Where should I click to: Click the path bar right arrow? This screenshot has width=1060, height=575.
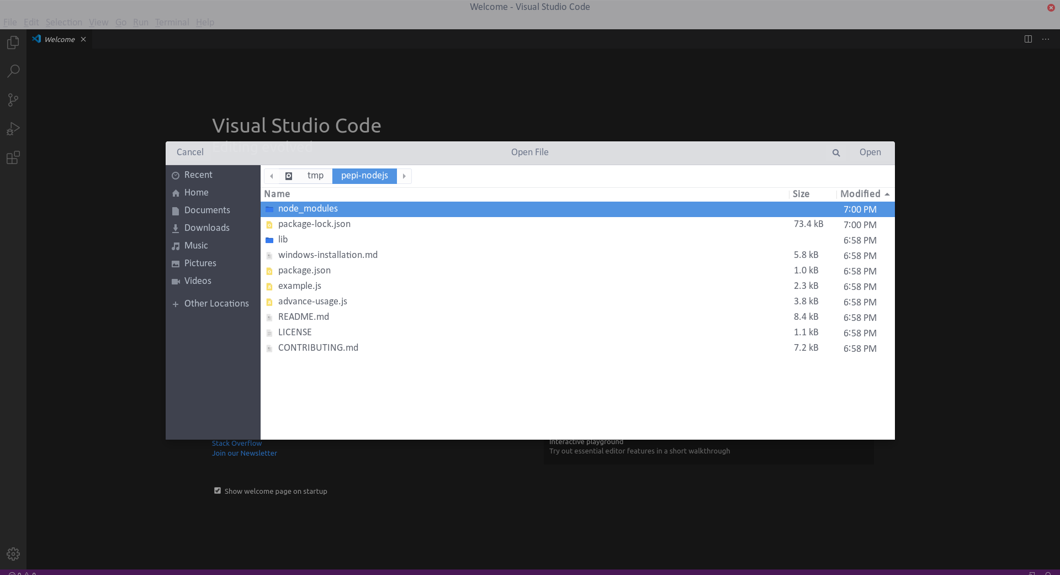404,176
